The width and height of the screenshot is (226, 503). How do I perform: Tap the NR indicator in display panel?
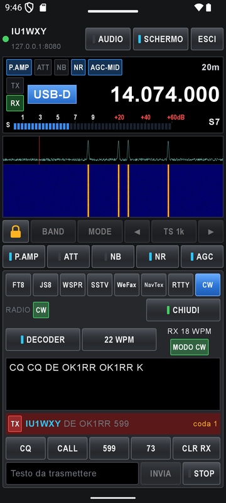(x=78, y=67)
